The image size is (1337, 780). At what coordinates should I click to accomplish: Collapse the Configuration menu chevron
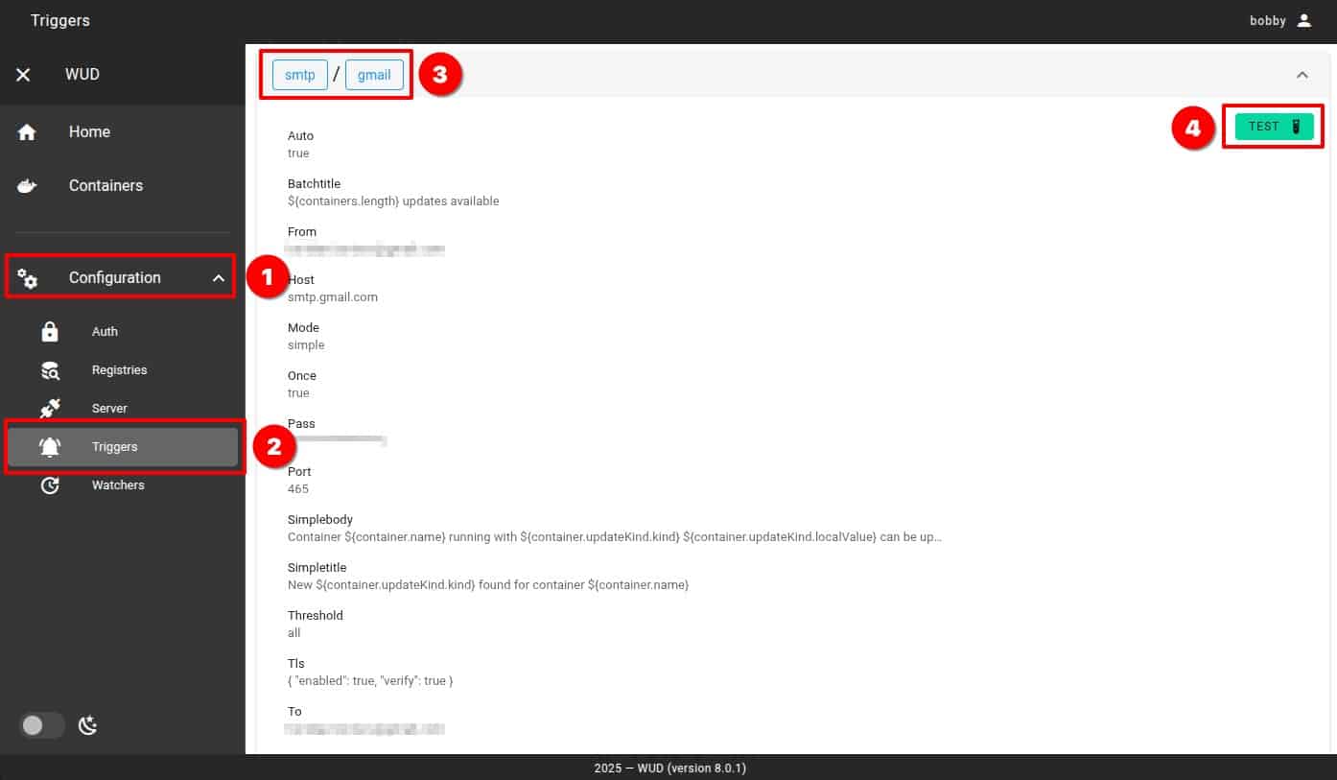(x=219, y=278)
